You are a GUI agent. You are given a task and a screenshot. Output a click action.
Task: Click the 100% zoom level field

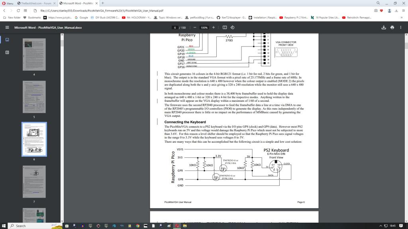pyautogui.click(x=204, y=27)
